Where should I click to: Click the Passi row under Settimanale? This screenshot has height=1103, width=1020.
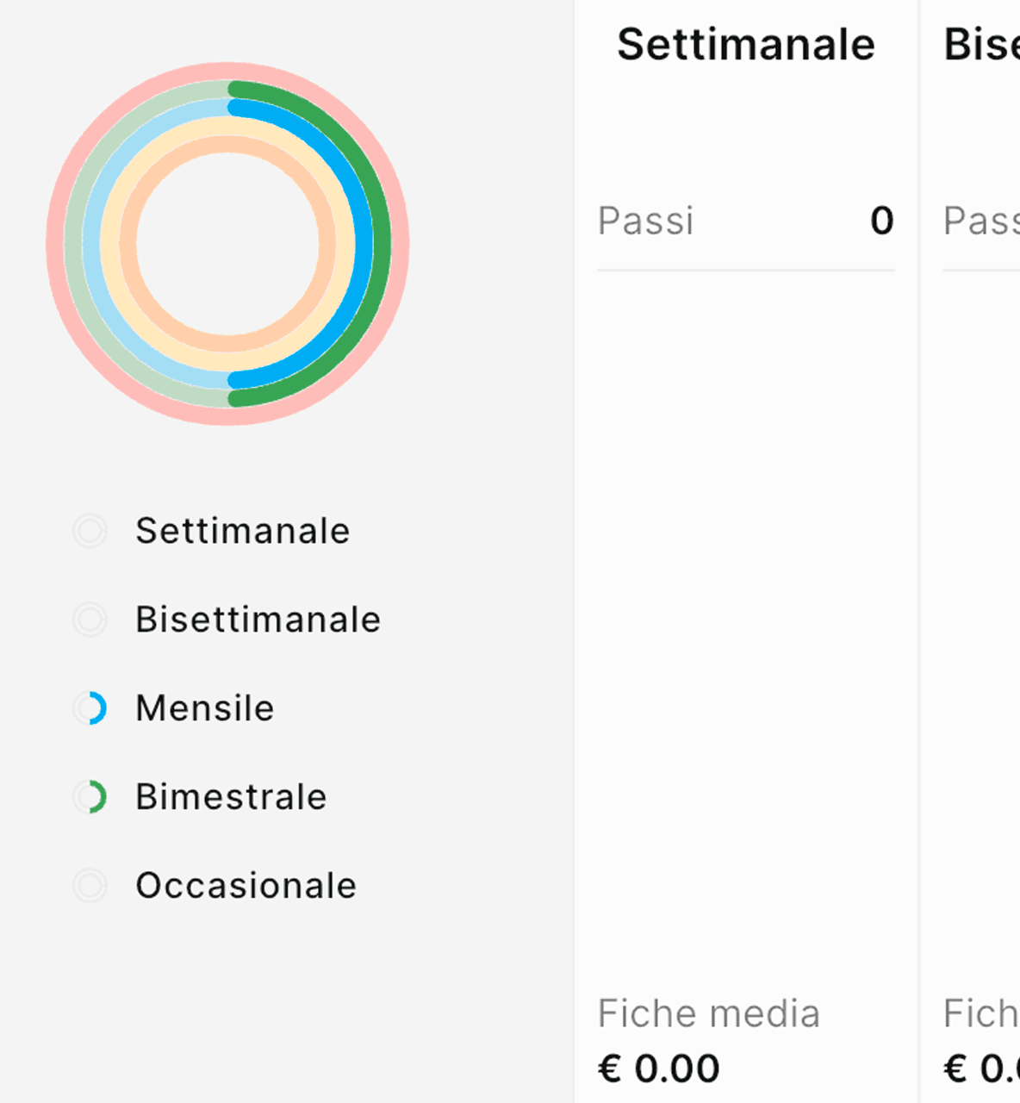745,221
